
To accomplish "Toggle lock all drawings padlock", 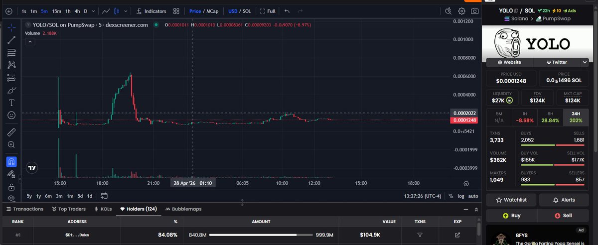I will point(11,187).
